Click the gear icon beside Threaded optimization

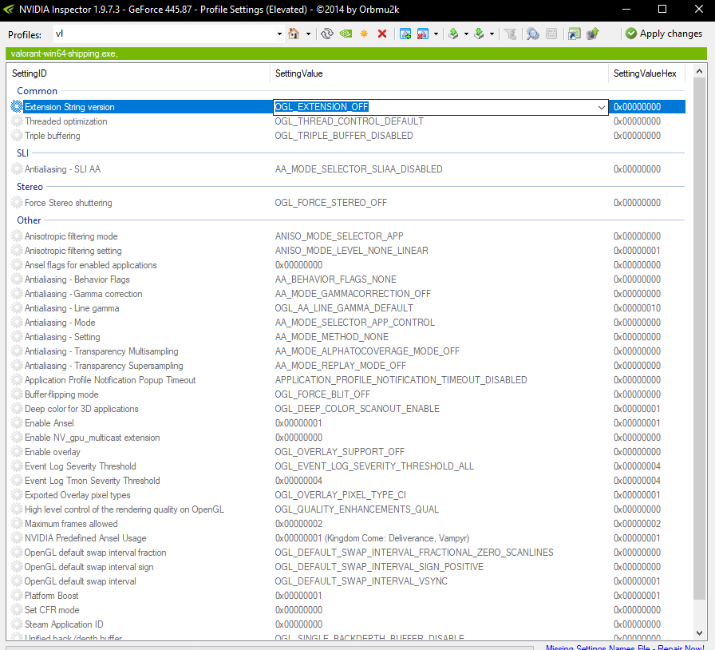click(17, 121)
